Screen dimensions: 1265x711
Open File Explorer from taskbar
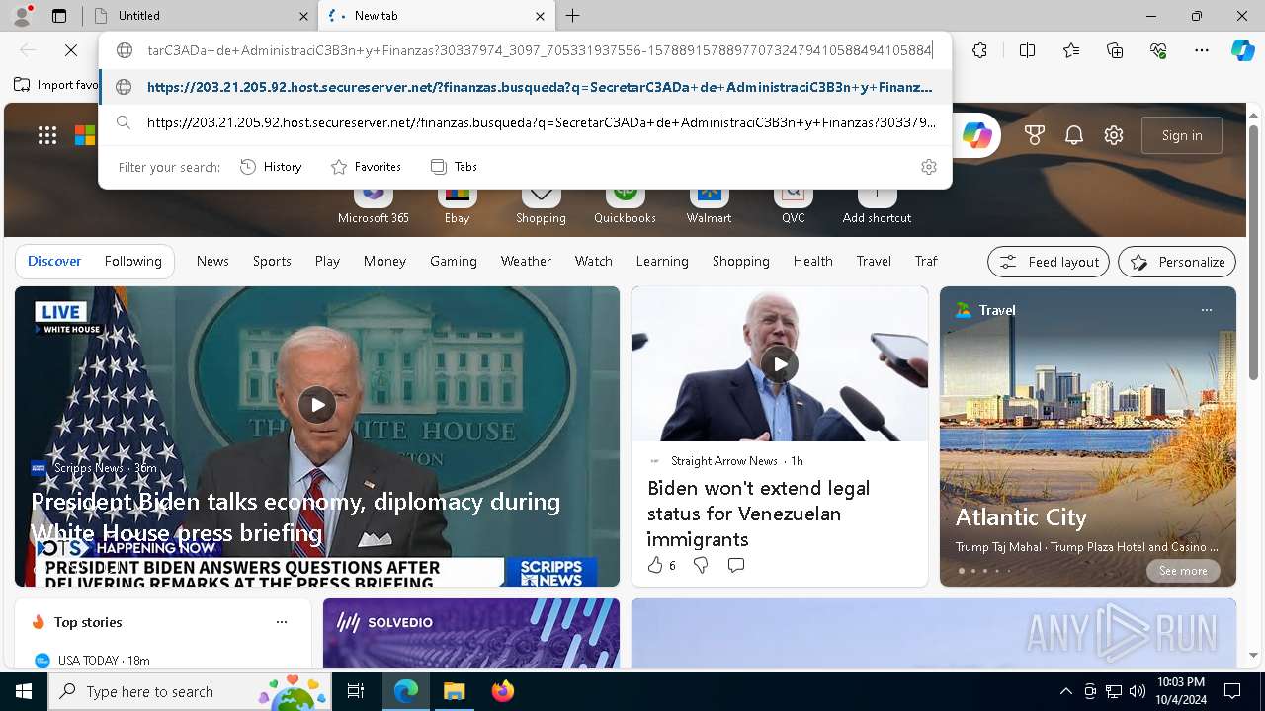click(454, 691)
